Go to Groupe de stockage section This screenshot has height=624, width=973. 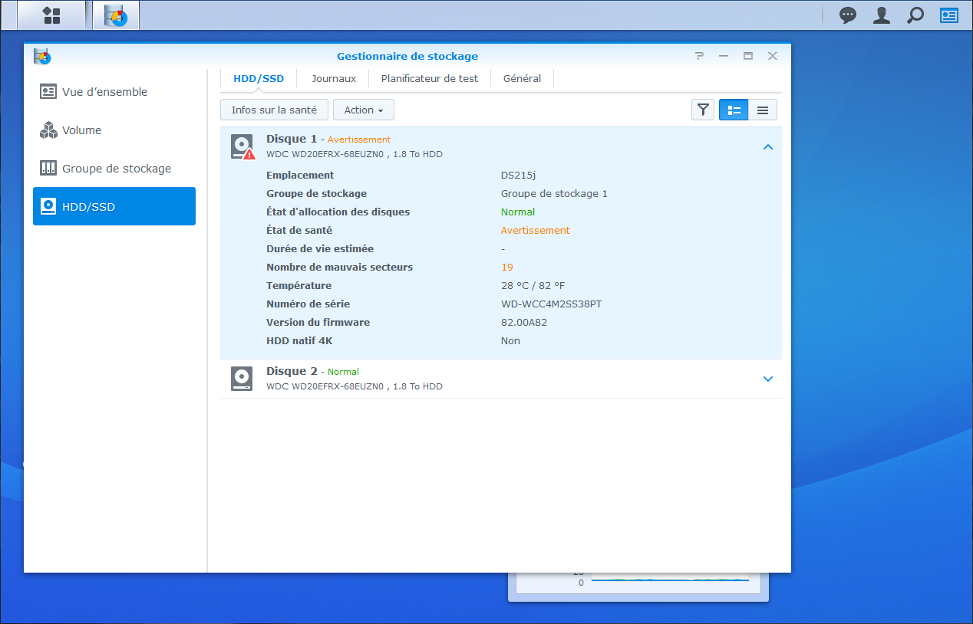117,169
